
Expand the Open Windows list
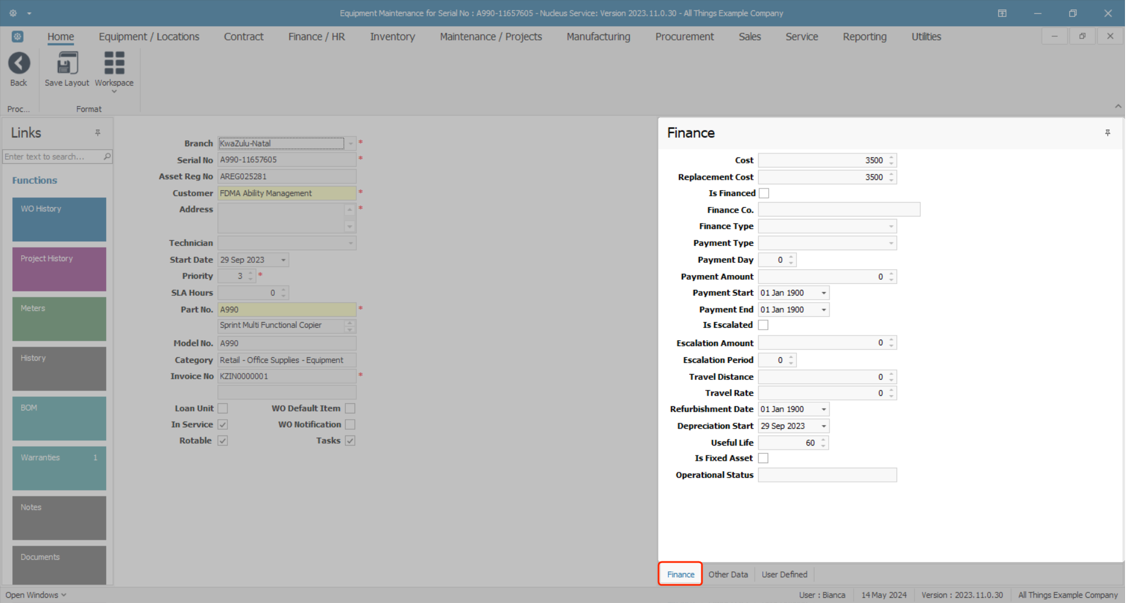tap(36, 595)
